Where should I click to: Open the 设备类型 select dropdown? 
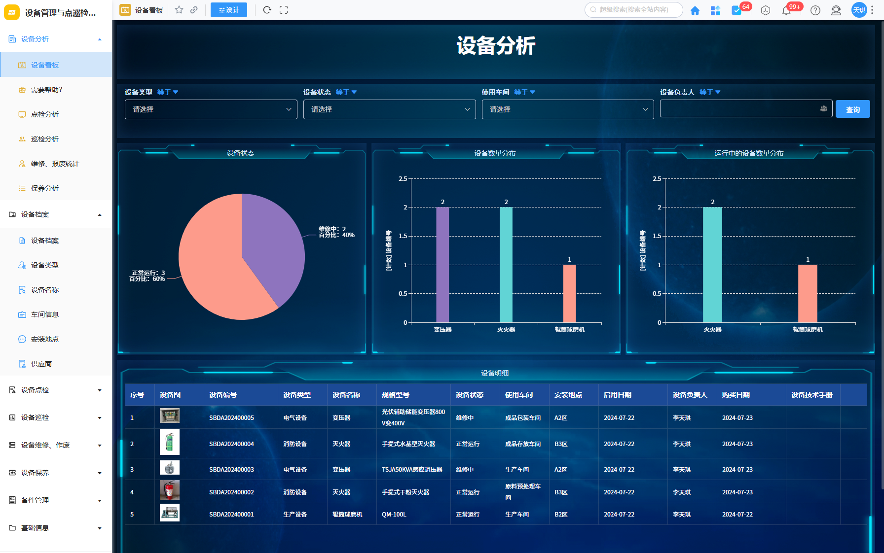click(x=211, y=109)
